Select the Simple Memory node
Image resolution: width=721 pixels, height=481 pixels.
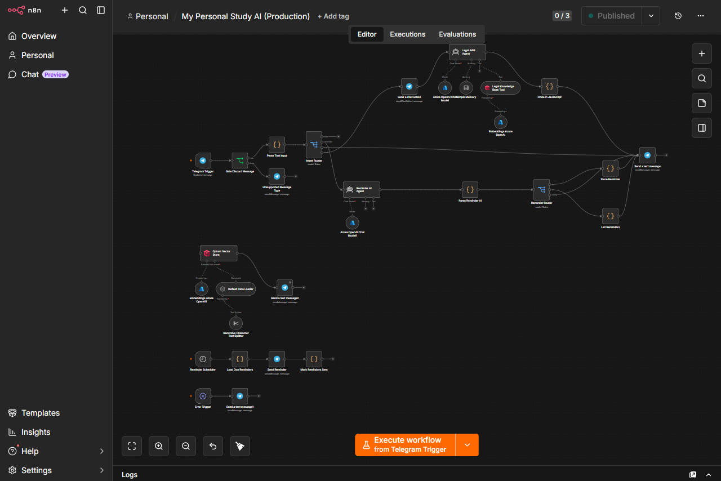point(466,88)
